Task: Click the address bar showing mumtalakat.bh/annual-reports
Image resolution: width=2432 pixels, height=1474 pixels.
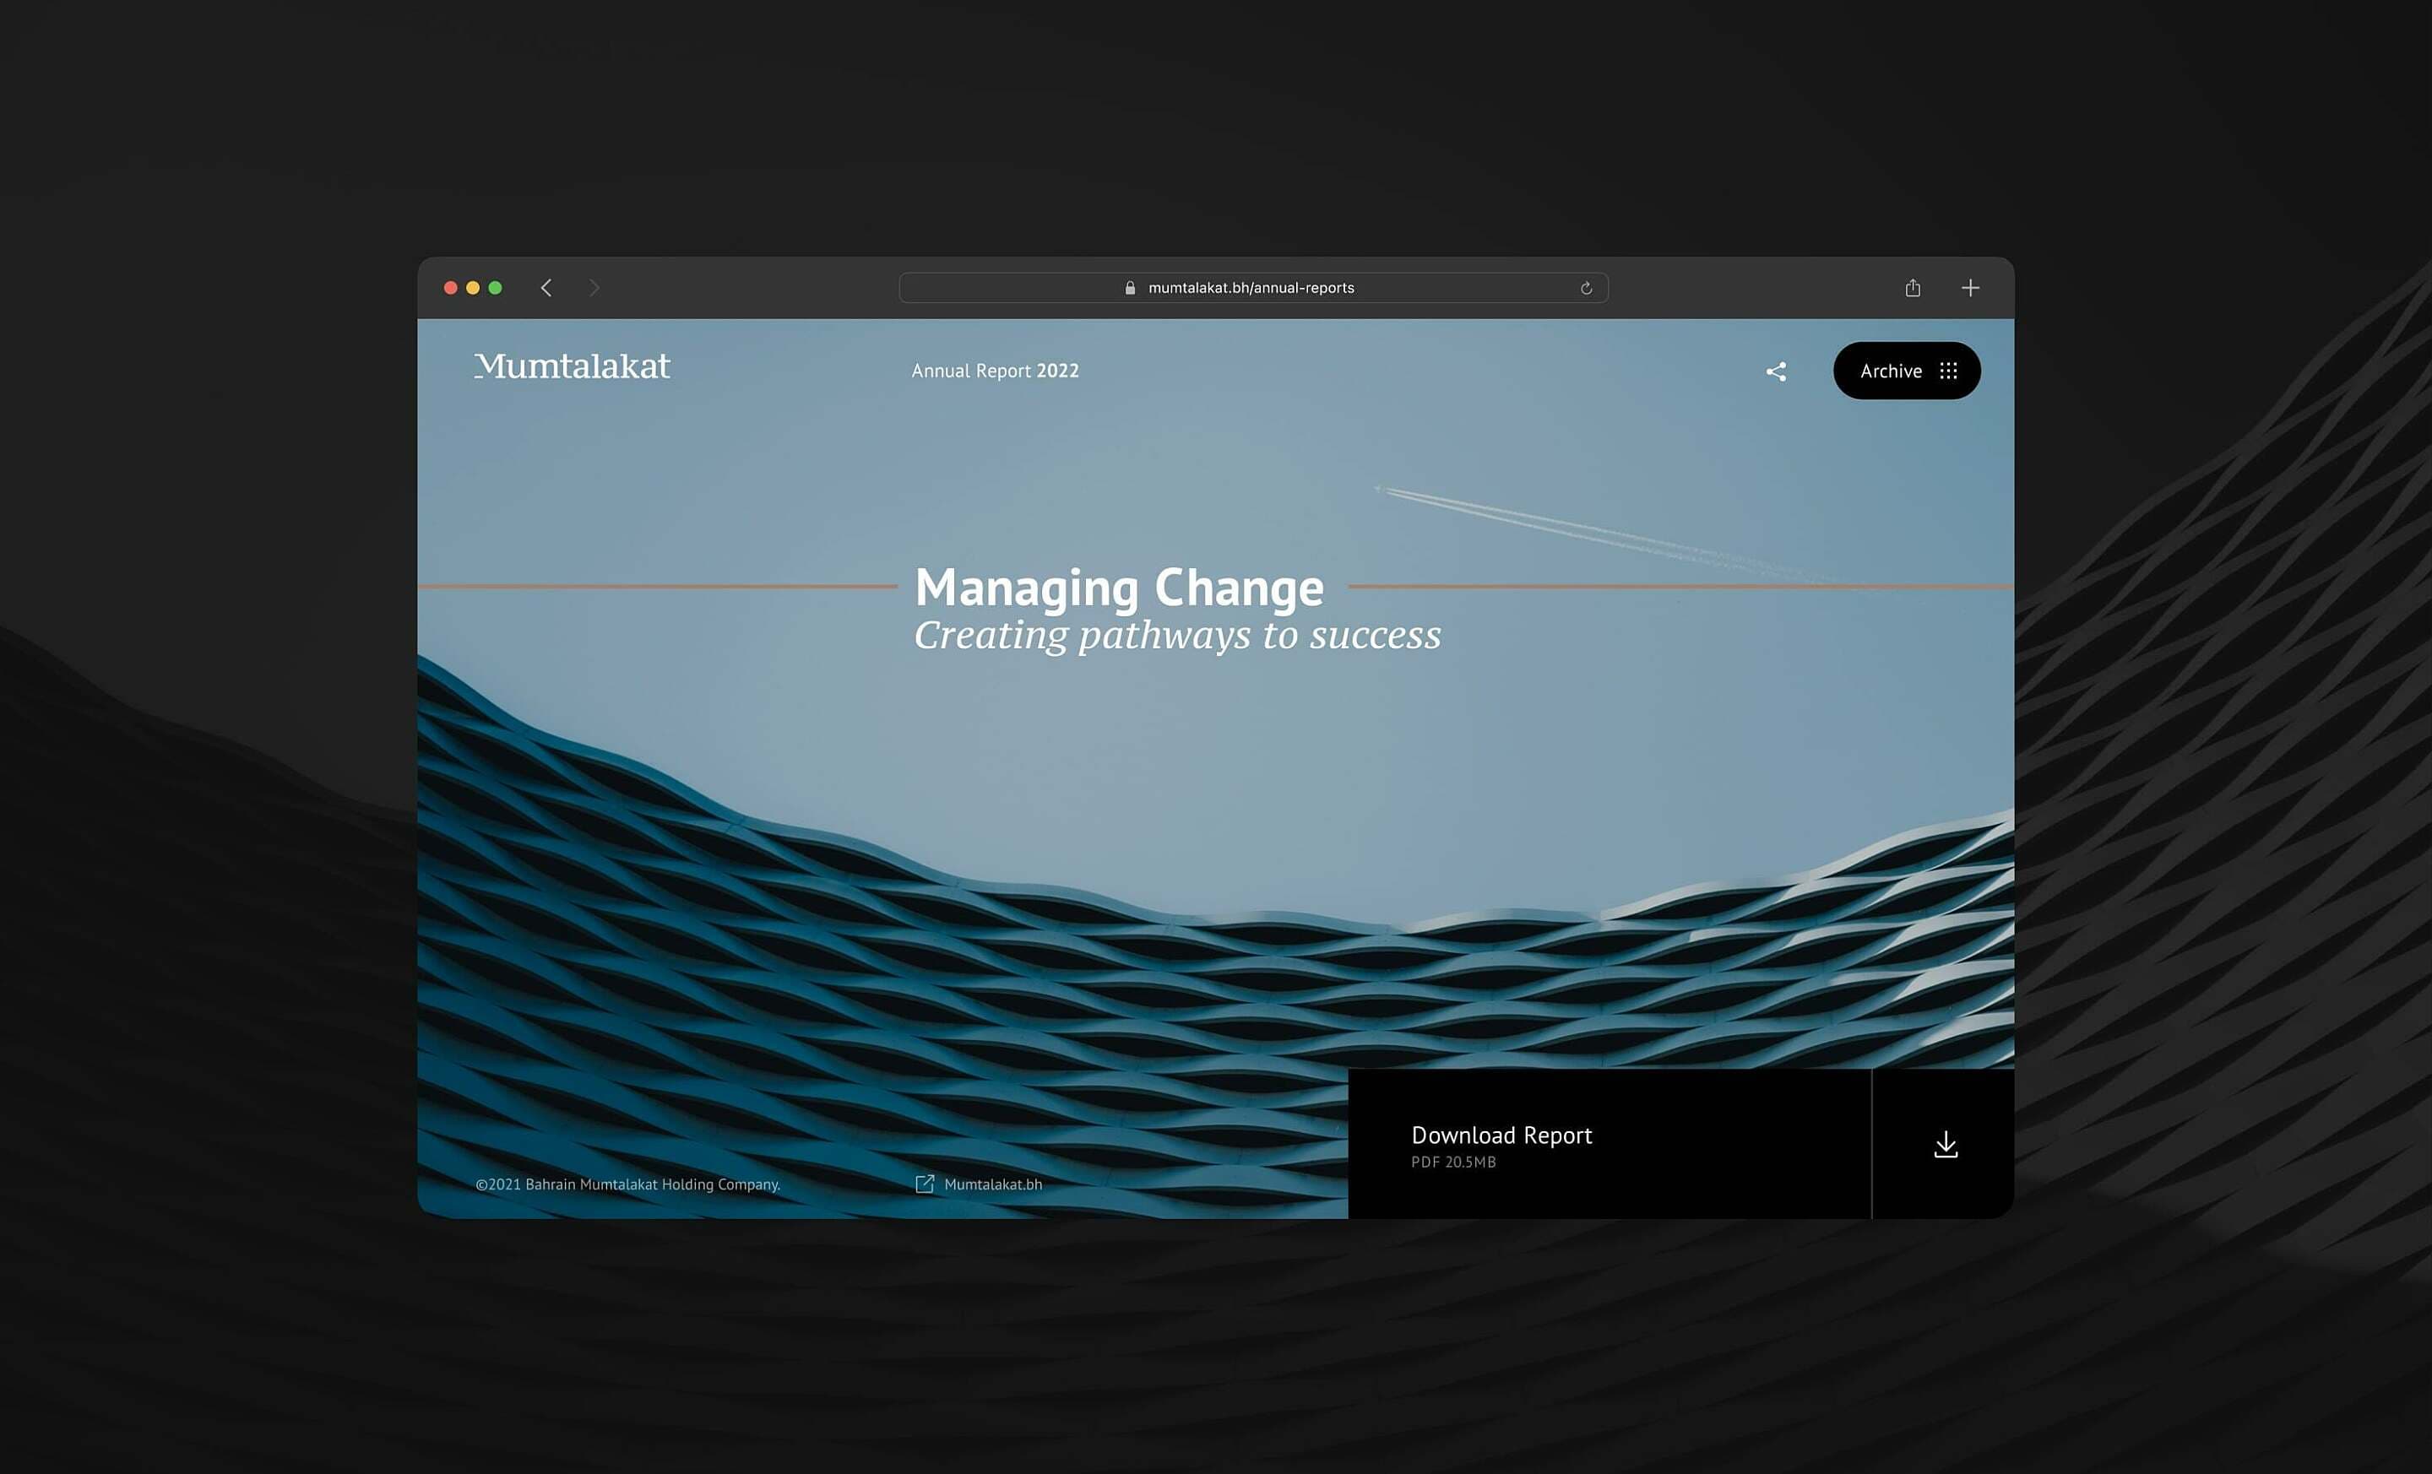Action: tap(1253, 287)
